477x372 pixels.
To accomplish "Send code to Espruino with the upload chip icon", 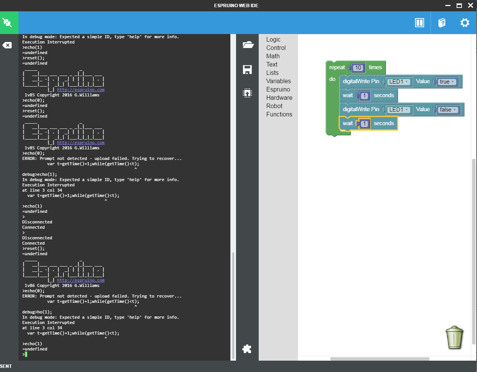I will point(247,93).
